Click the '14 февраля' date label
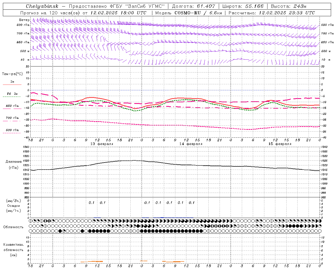 (191, 144)
